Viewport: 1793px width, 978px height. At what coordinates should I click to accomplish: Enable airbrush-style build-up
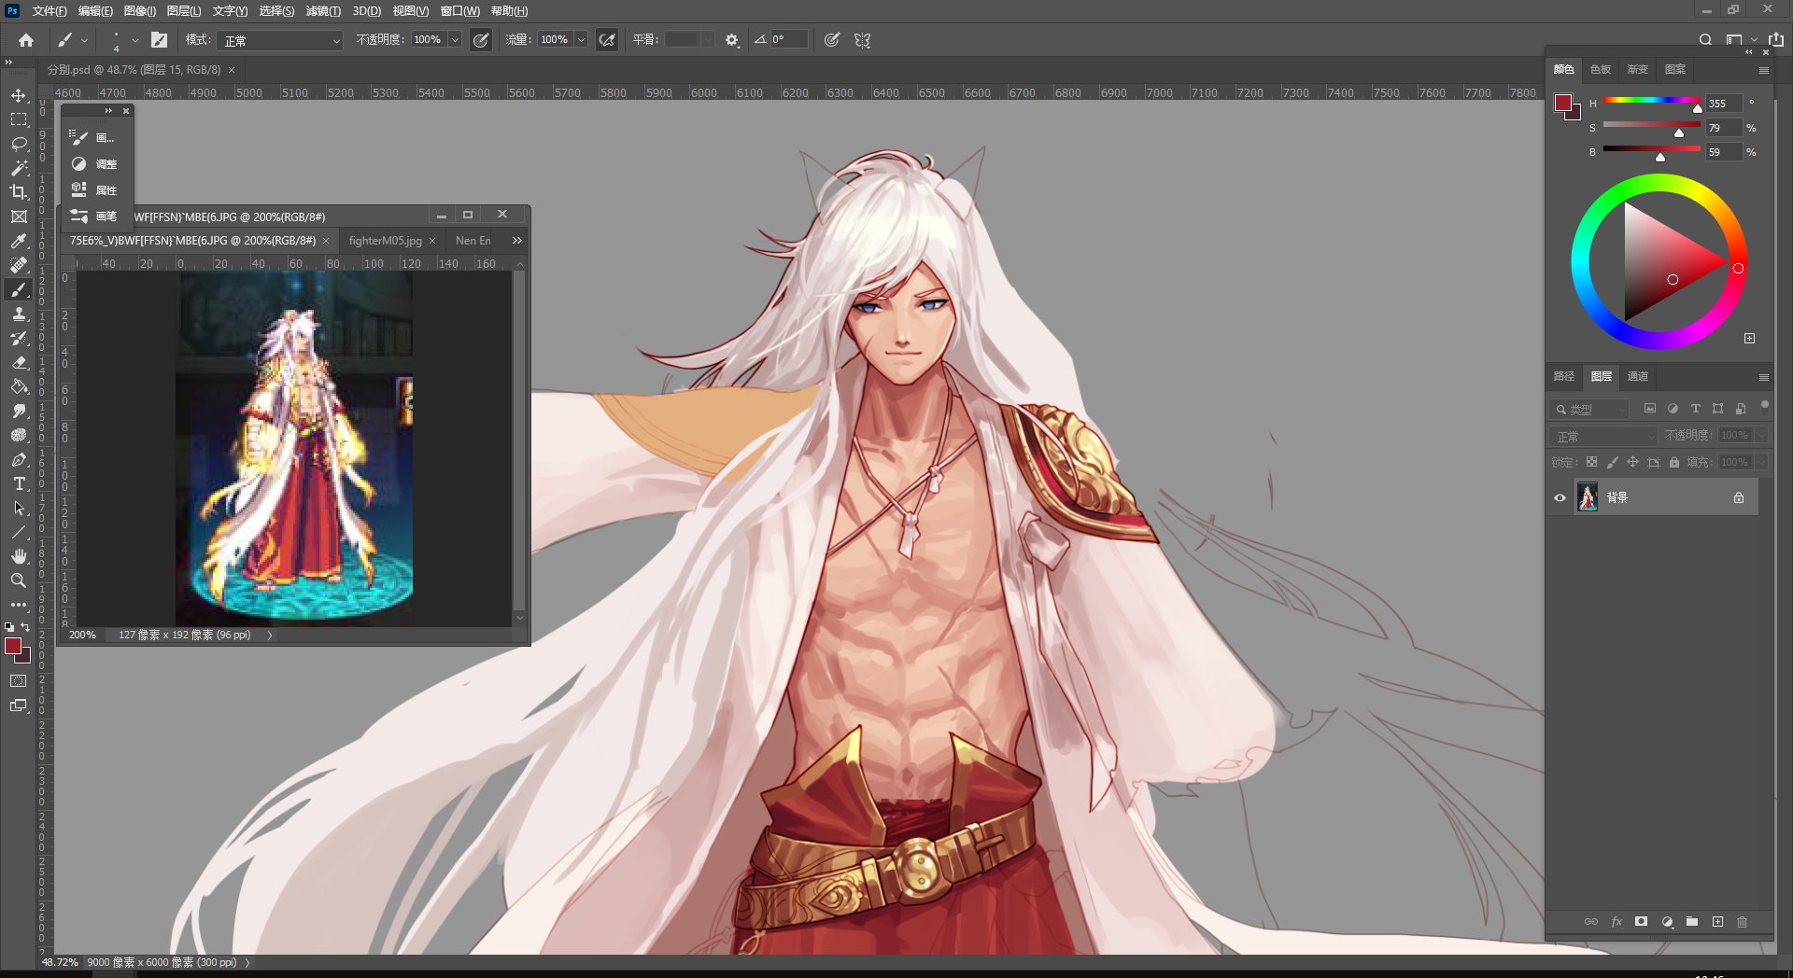[x=607, y=40]
